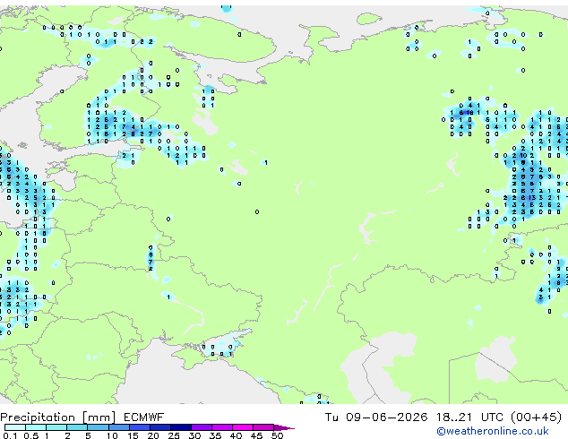The height and width of the screenshot is (439, 568).
Task: Click the '0.1' legend scale label
Action: pos(10,435)
